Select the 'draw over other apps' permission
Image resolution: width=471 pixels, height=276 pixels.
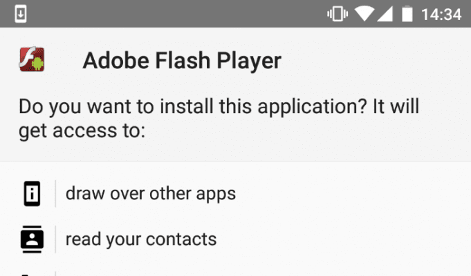pyautogui.click(x=235, y=194)
